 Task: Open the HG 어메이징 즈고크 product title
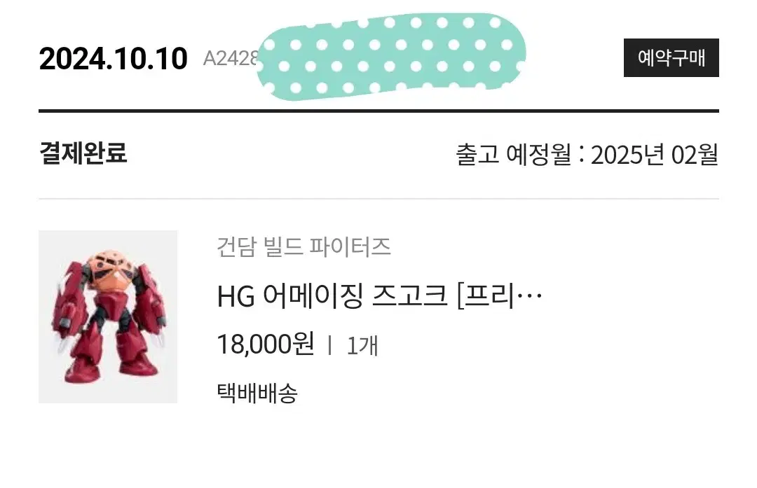(x=379, y=295)
